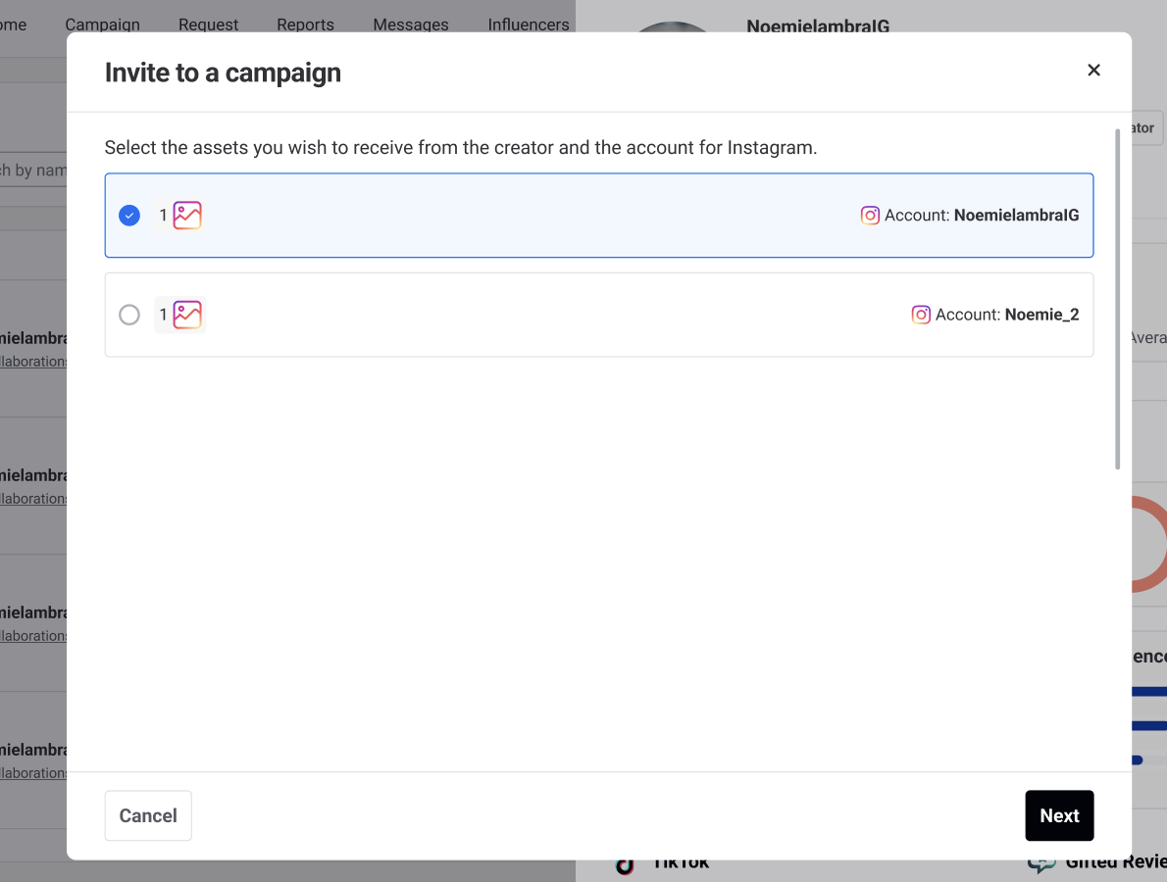Click the image asset icon in NoemielambraIG row
1167x882 pixels.
[187, 216]
